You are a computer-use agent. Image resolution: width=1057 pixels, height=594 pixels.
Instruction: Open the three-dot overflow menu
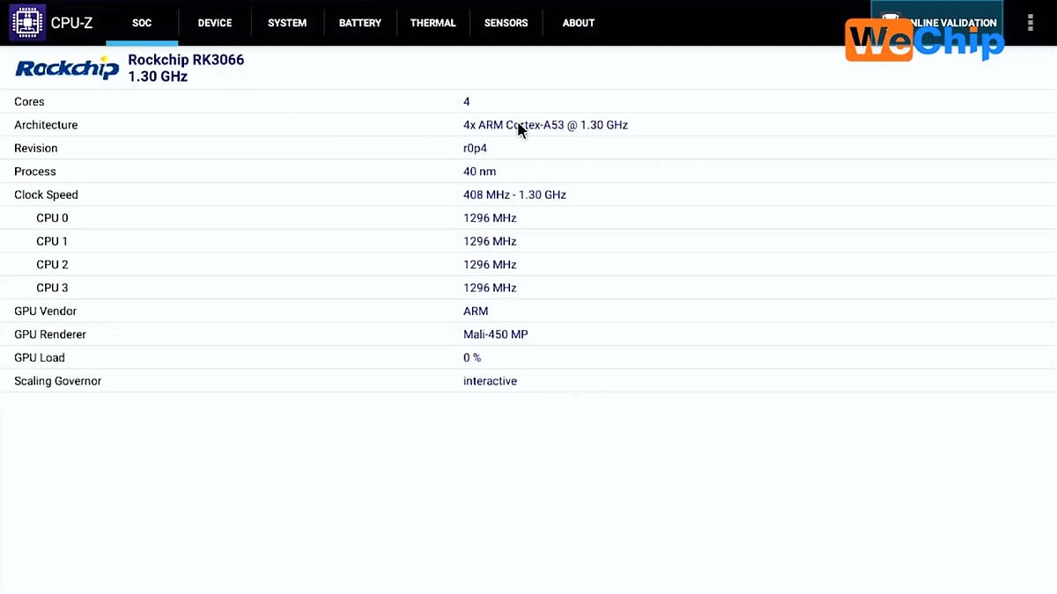coord(1030,23)
